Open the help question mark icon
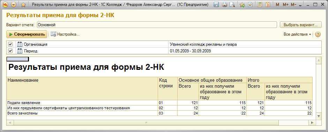 318,34
